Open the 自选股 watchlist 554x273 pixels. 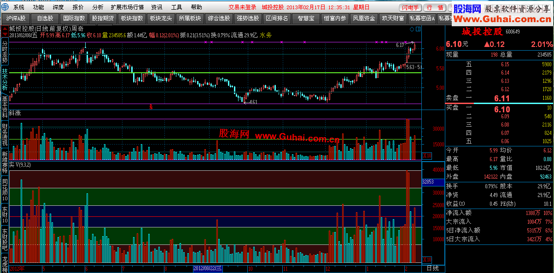45,18
